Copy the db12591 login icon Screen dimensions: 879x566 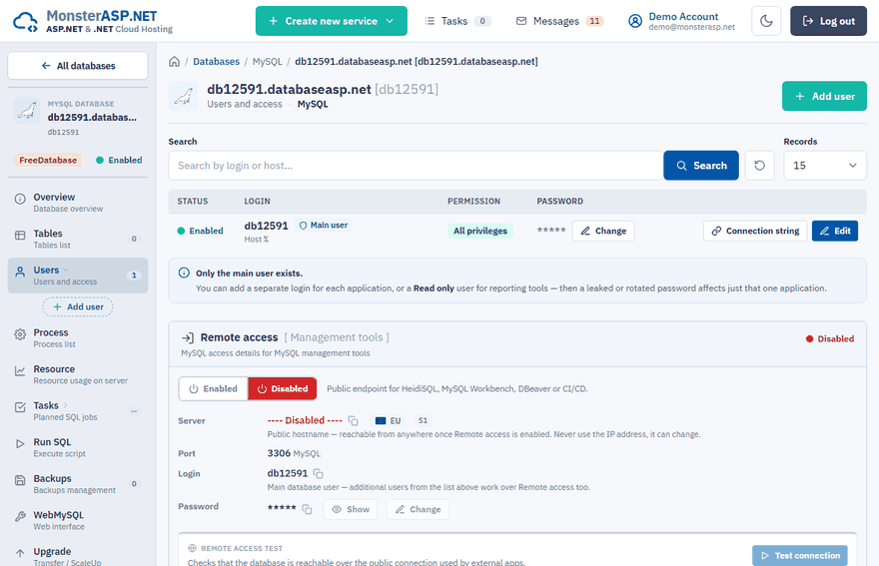319,473
